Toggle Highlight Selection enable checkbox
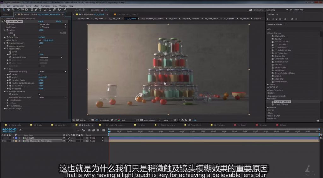This screenshot has width=323, height=178. pyautogui.click(x=39, y=94)
